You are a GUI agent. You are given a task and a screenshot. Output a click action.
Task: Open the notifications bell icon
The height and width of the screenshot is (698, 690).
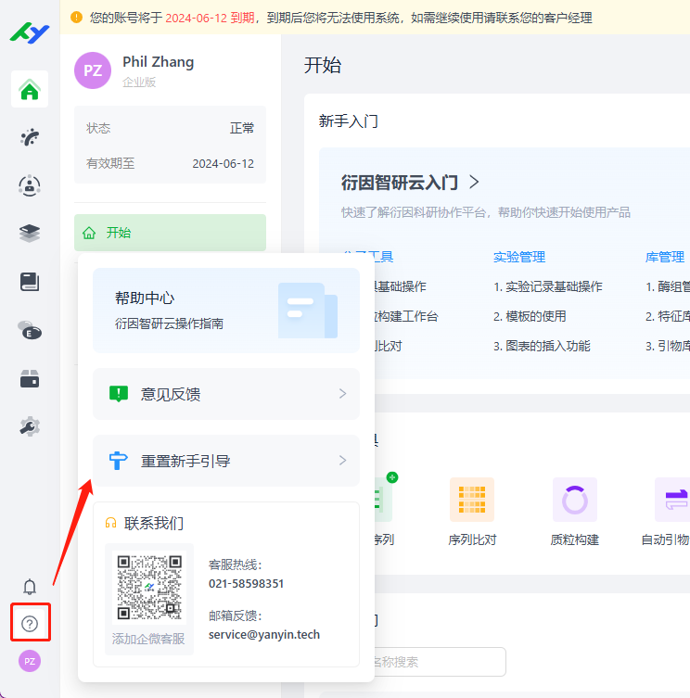30,587
